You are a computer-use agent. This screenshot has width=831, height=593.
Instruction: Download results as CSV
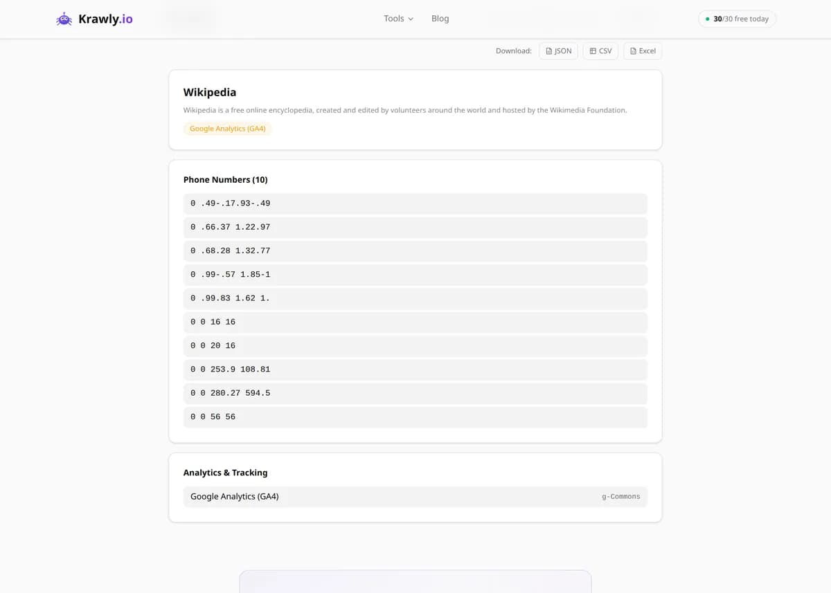click(600, 51)
